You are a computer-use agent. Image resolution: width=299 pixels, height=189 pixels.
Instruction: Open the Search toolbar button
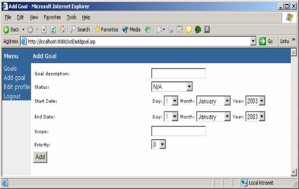point(80,29)
